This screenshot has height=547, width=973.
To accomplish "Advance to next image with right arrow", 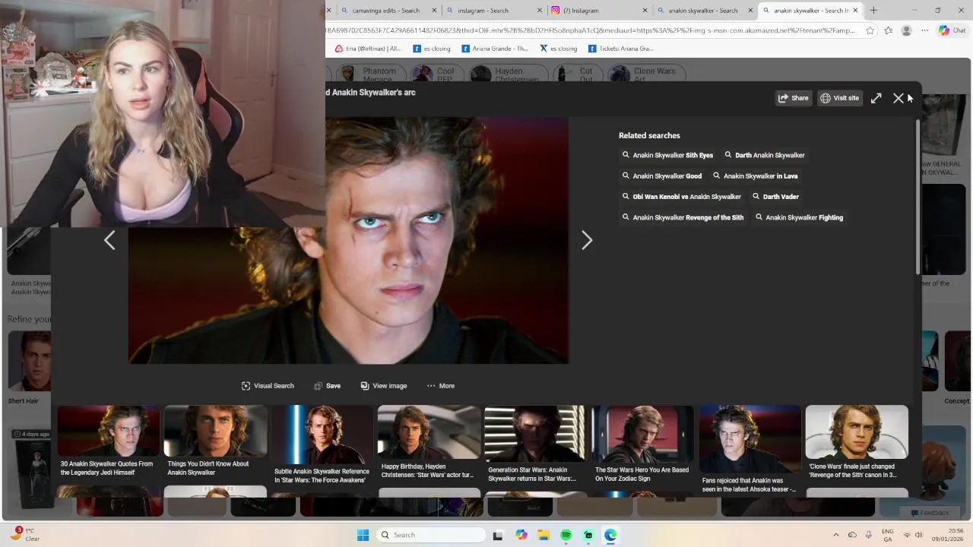I will (x=587, y=240).
